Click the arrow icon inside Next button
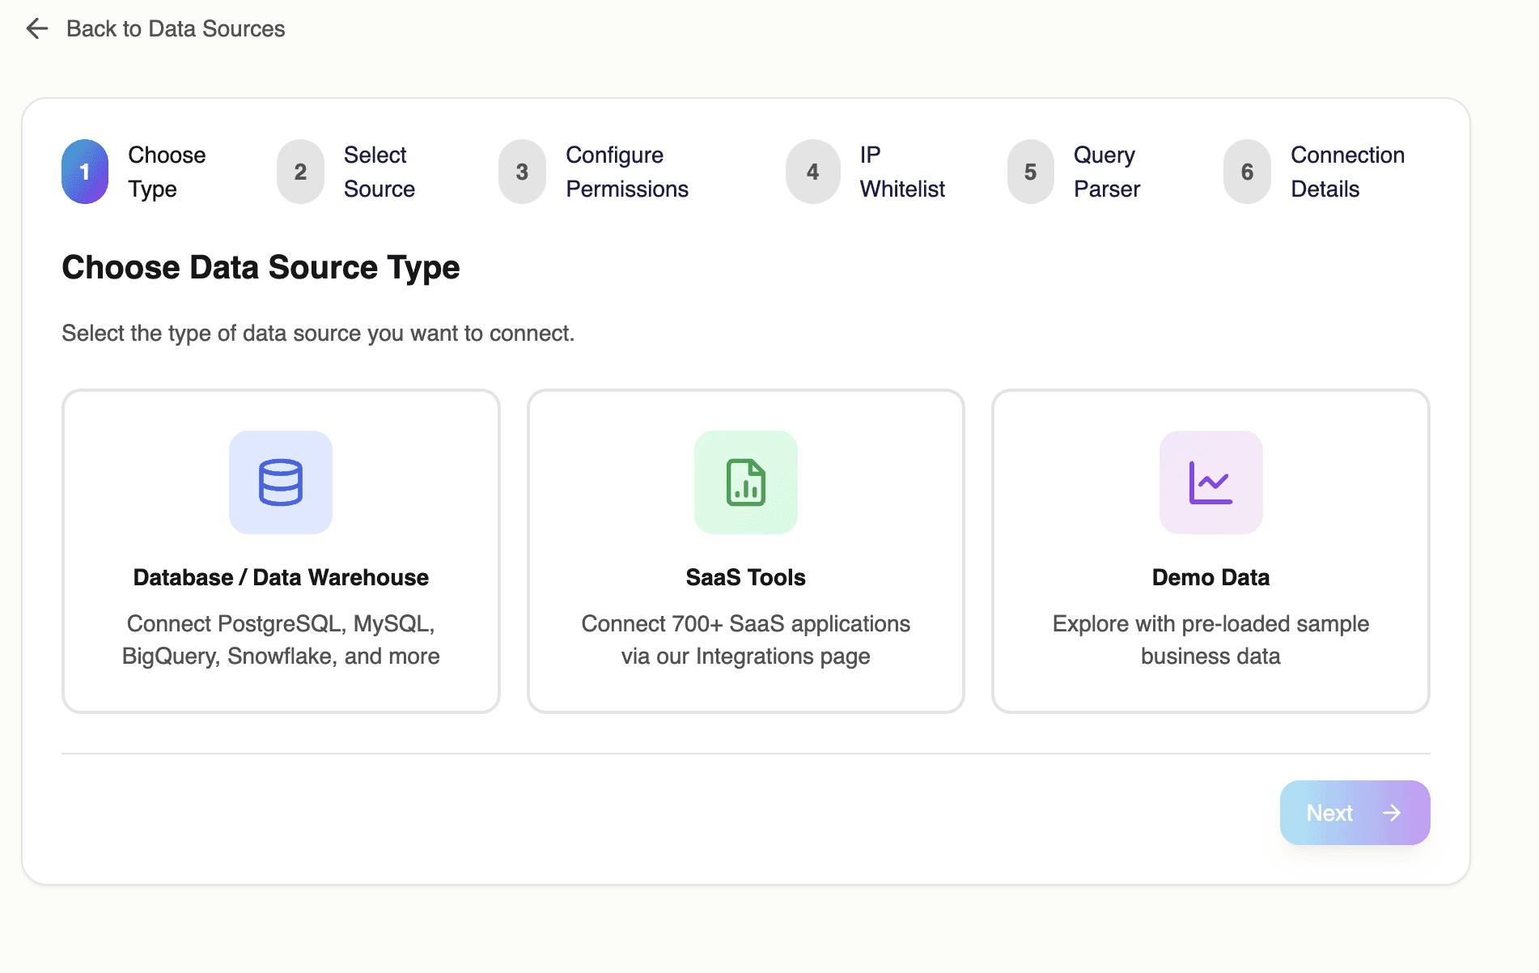 pos(1392,813)
